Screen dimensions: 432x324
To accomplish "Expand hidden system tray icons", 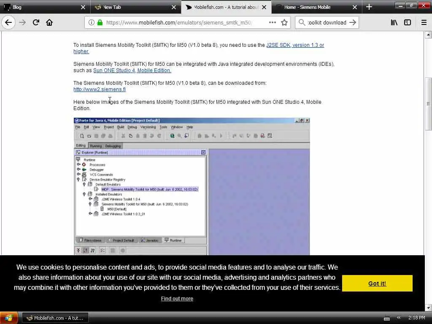I will coord(398,318).
